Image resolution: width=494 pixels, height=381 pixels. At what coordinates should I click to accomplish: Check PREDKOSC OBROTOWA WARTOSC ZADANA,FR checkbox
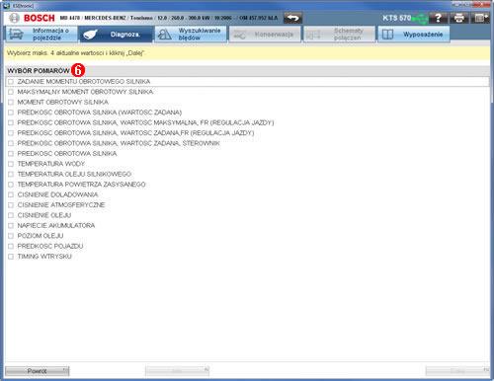[11, 133]
